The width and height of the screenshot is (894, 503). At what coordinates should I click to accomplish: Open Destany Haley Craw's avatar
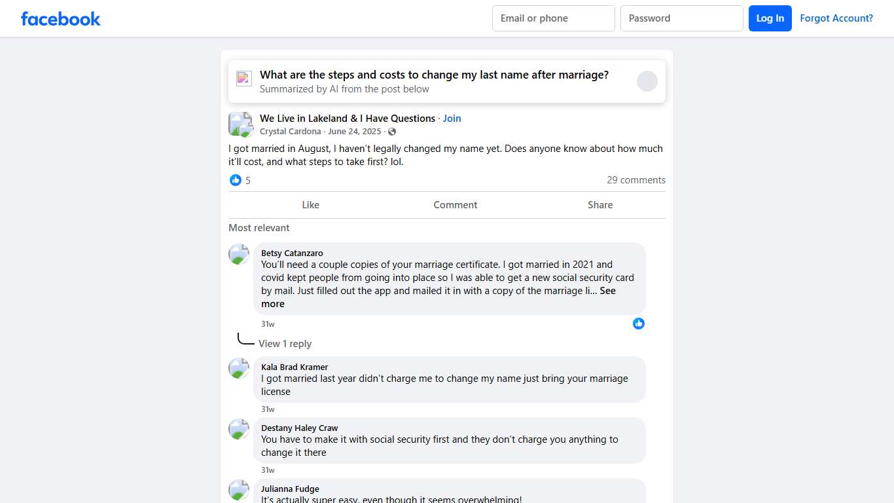pyautogui.click(x=239, y=429)
